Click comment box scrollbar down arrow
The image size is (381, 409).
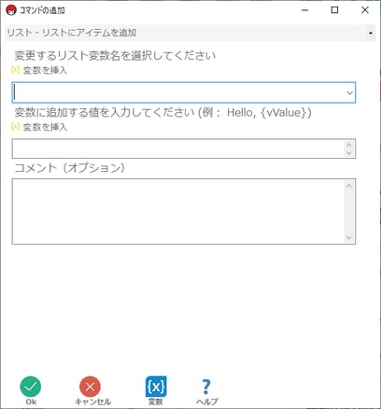coord(348,237)
